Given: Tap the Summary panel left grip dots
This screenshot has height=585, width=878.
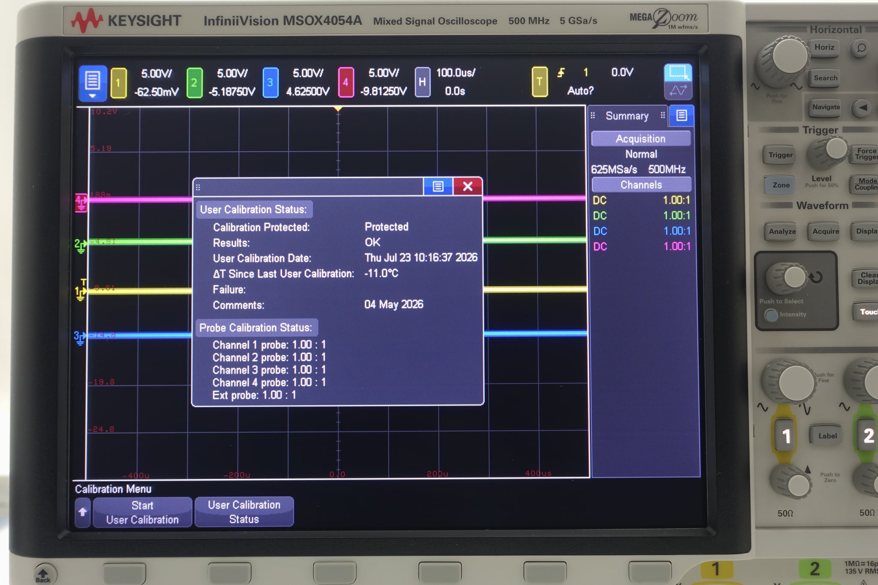Looking at the screenshot, I should tap(593, 116).
